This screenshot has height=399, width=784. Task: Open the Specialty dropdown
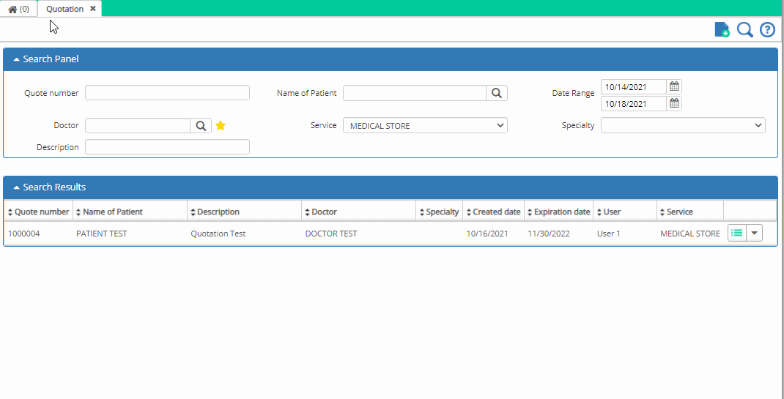coord(683,125)
